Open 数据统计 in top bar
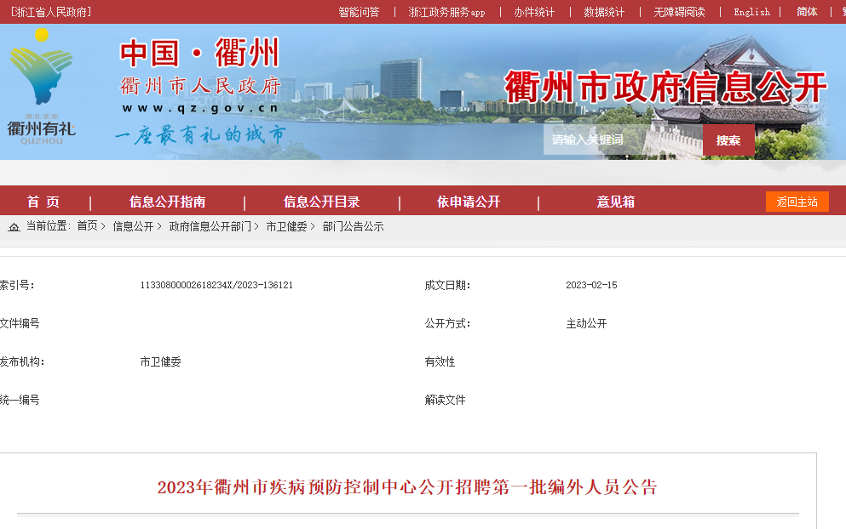Image resolution: width=846 pixels, height=529 pixels. (x=604, y=12)
